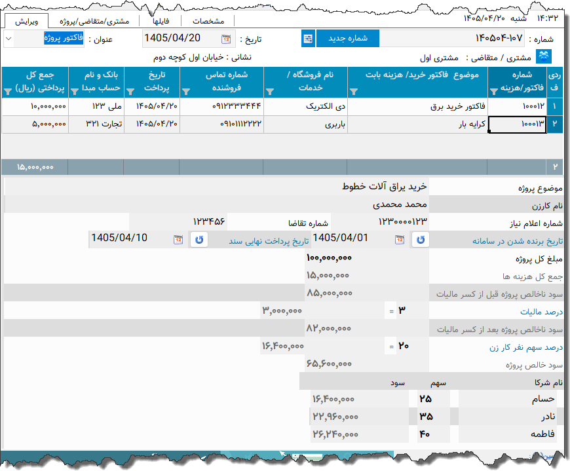570x471 pixels.
Task: Switch to the ویرایش tab
Action: click(27, 22)
